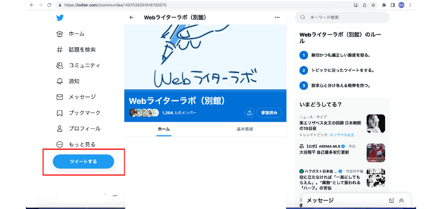Click the 参加済み button
The image size is (442, 209).
(269, 113)
